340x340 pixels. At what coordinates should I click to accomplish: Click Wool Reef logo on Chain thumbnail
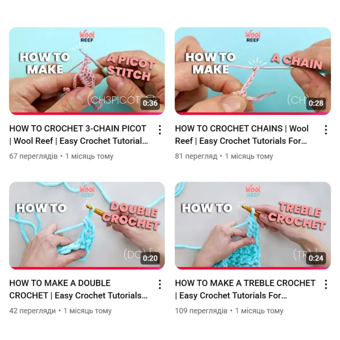253,36
